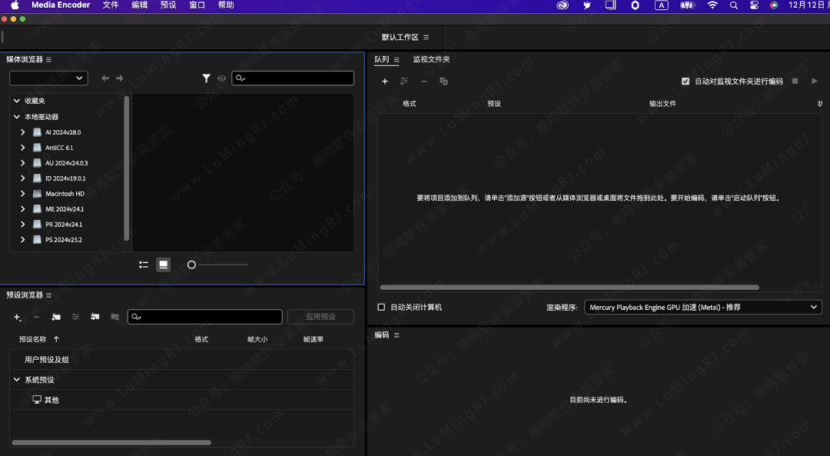The width and height of the screenshot is (830, 456).
Task: Remove a preset with the minus icon
Action: [x=36, y=317]
